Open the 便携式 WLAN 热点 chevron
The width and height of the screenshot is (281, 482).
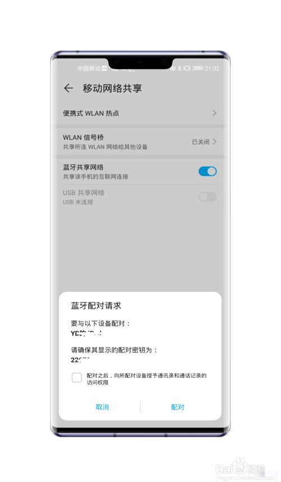(x=214, y=113)
